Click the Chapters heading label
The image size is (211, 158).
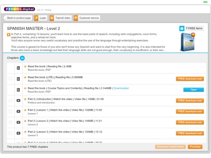(x=13, y=58)
